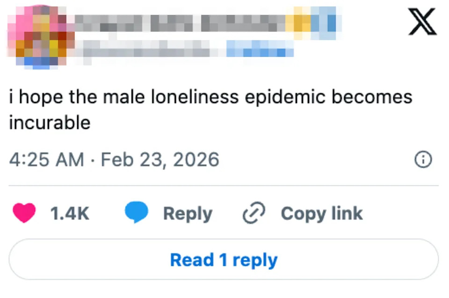Click the pink heart to unlike the tweet

(26, 213)
